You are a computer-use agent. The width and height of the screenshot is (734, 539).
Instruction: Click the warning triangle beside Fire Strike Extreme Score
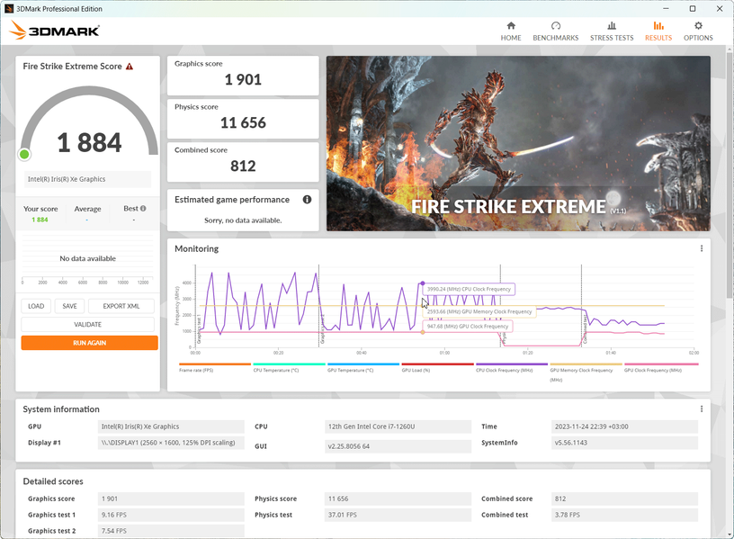130,67
